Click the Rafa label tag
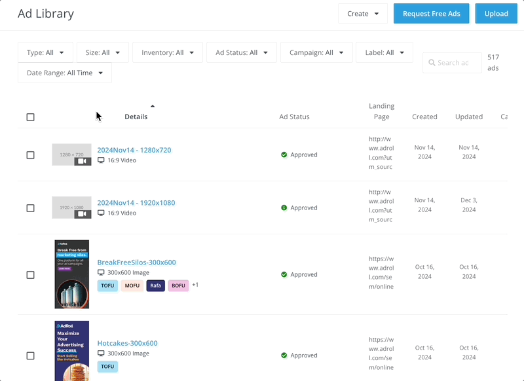Image resolution: width=524 pixels, height=381 pixels. coord(155,285)
